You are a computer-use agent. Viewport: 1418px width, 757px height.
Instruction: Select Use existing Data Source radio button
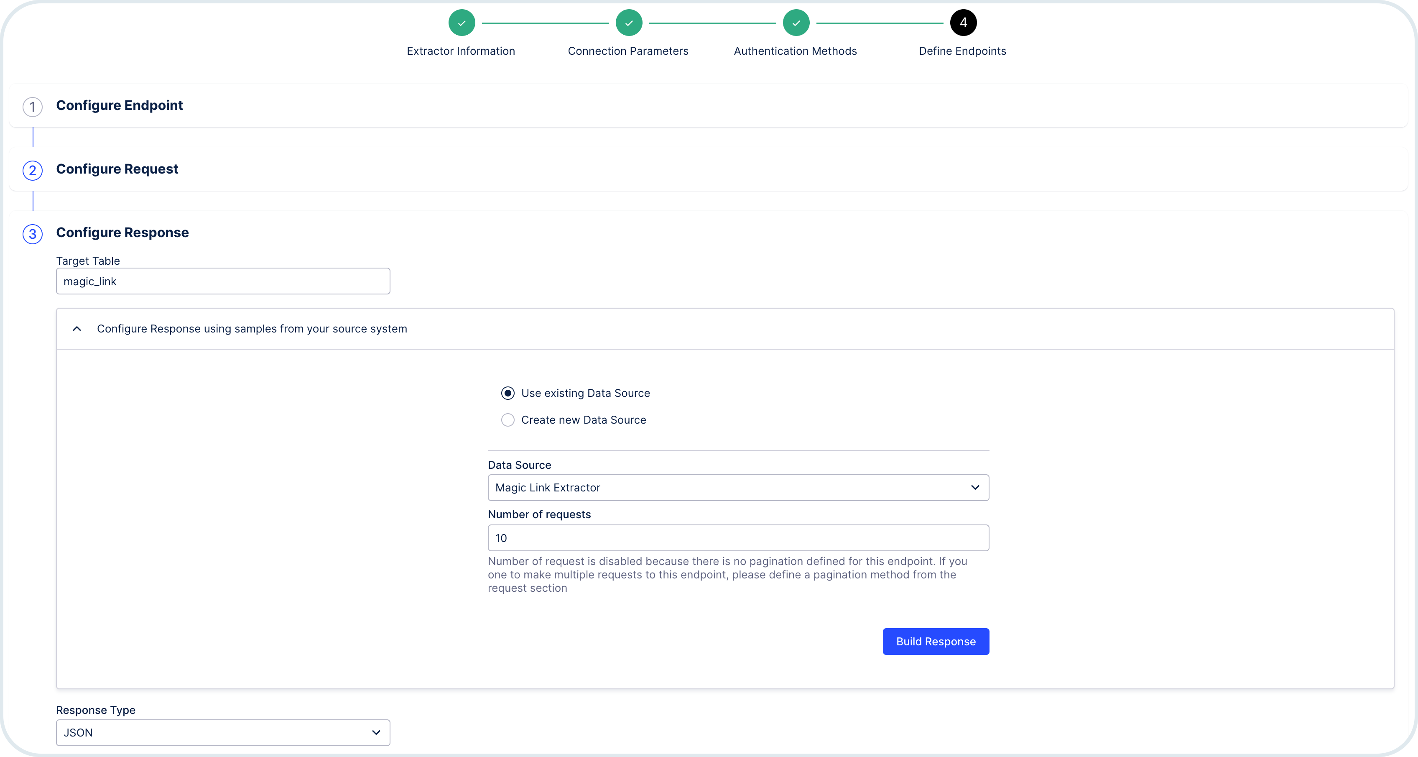(508, 393)
